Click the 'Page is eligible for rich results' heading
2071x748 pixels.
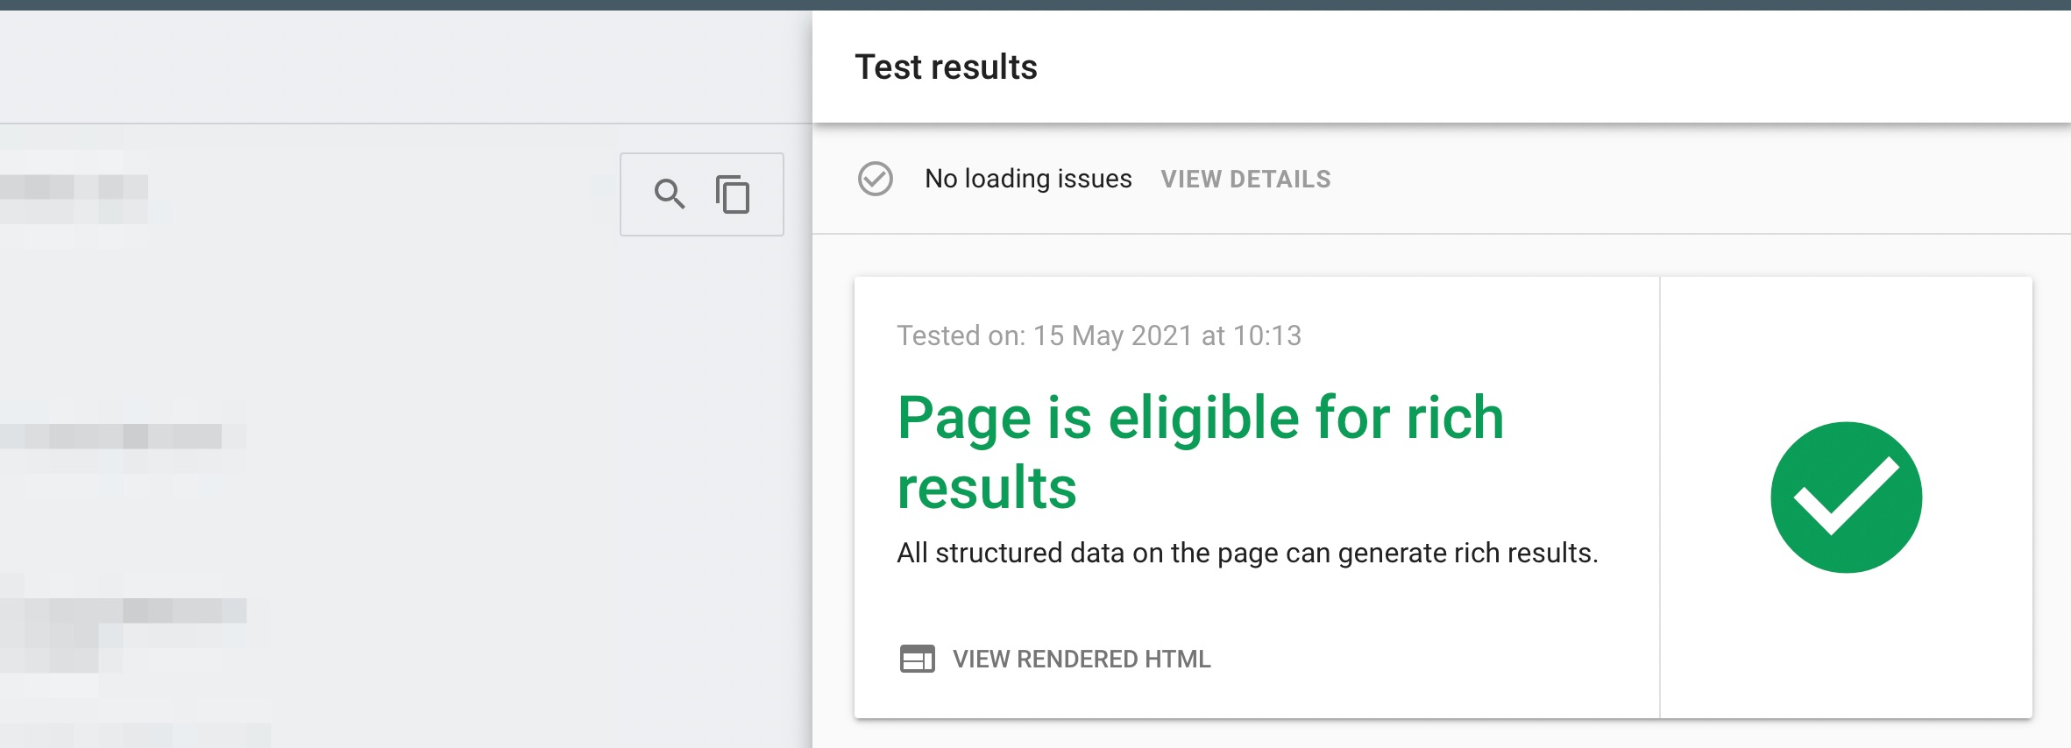click(x=1201, y=417)
